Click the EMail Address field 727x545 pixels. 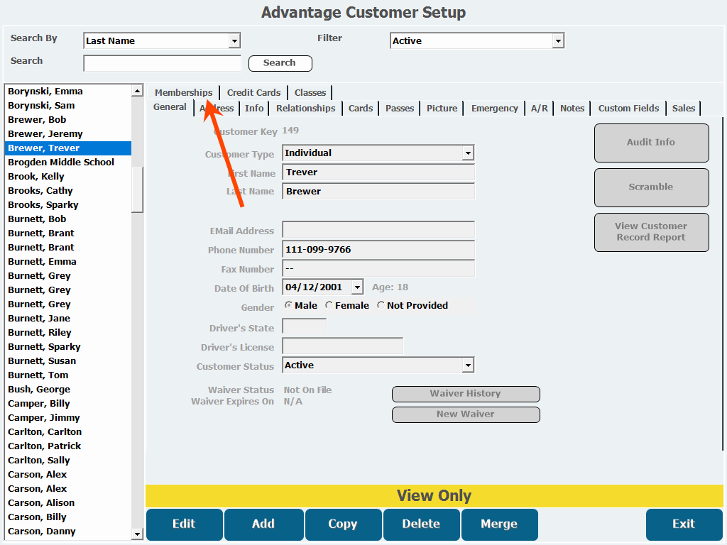tap(378, 231)
